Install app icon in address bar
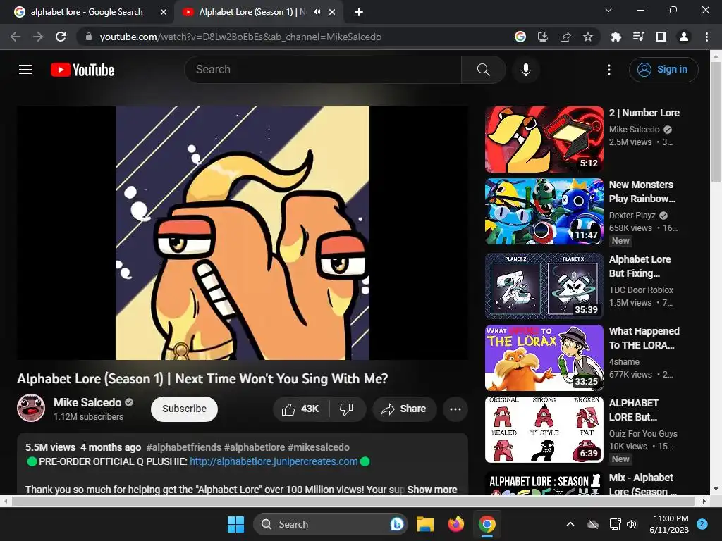The width and height of the screenshot is (722, 541). tap(543, 37)
